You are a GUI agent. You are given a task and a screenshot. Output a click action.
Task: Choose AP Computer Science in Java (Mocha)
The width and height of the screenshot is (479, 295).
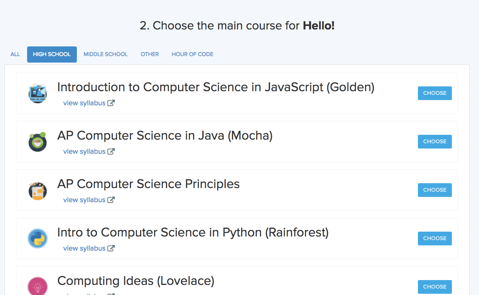tap(434, 142)
